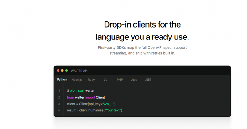The image size is (247, 129).
Task: Show the Go SDK example tab
Action: pyautogui.click(x=105, y=80)
